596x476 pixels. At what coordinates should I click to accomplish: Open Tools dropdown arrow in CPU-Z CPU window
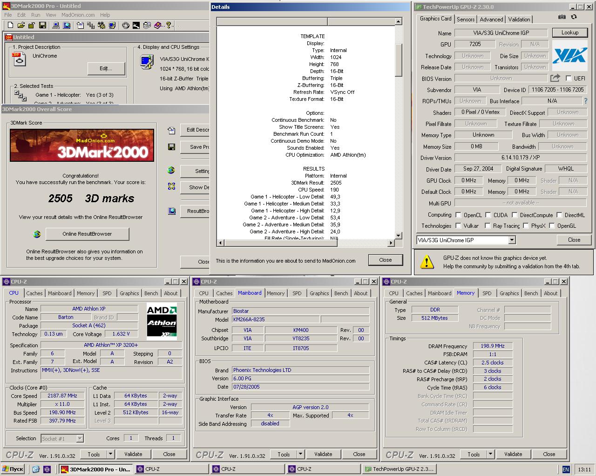(x=110, y=454)
